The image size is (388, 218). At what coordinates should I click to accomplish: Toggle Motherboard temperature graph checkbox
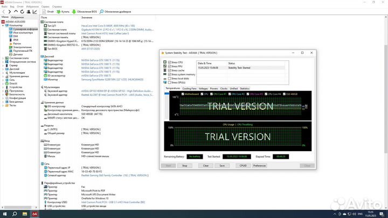click(183, 94)
